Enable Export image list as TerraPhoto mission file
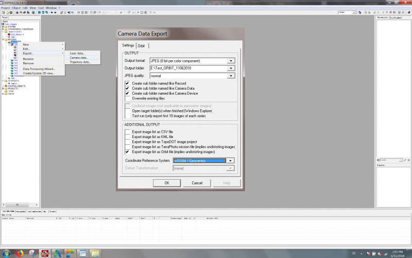 (x=127, y=147)
